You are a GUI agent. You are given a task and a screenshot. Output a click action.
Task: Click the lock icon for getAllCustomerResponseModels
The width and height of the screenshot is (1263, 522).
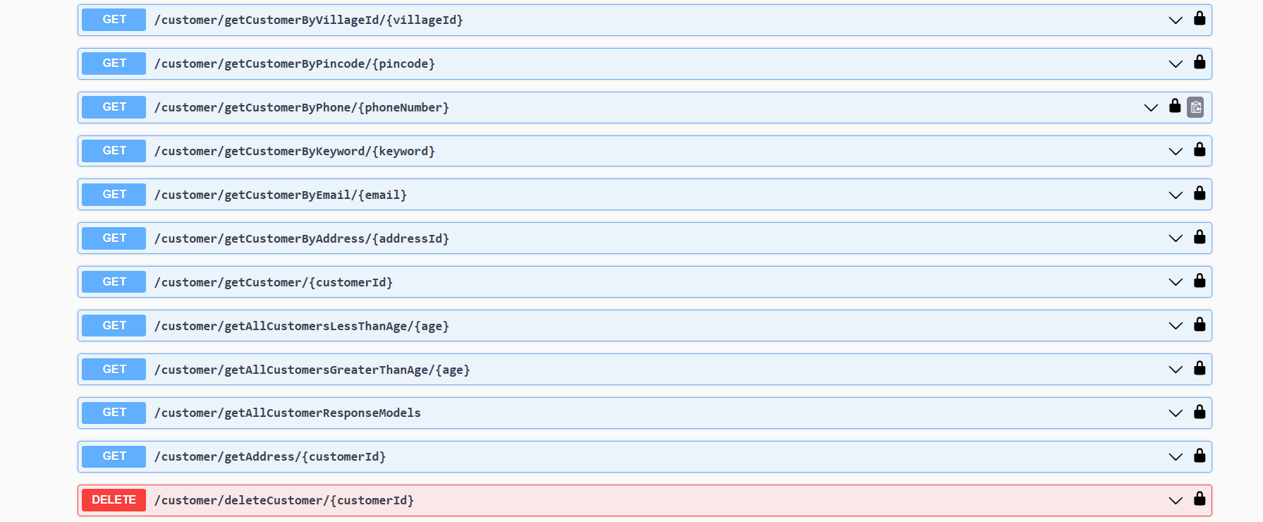tap(1200, 412)
